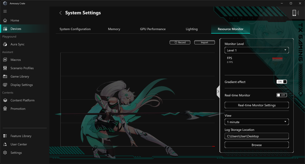The height and width of the screenshot is (164, 305).
Task: Switch to the System Configuration tab
Action: click(x=75, y=29)
